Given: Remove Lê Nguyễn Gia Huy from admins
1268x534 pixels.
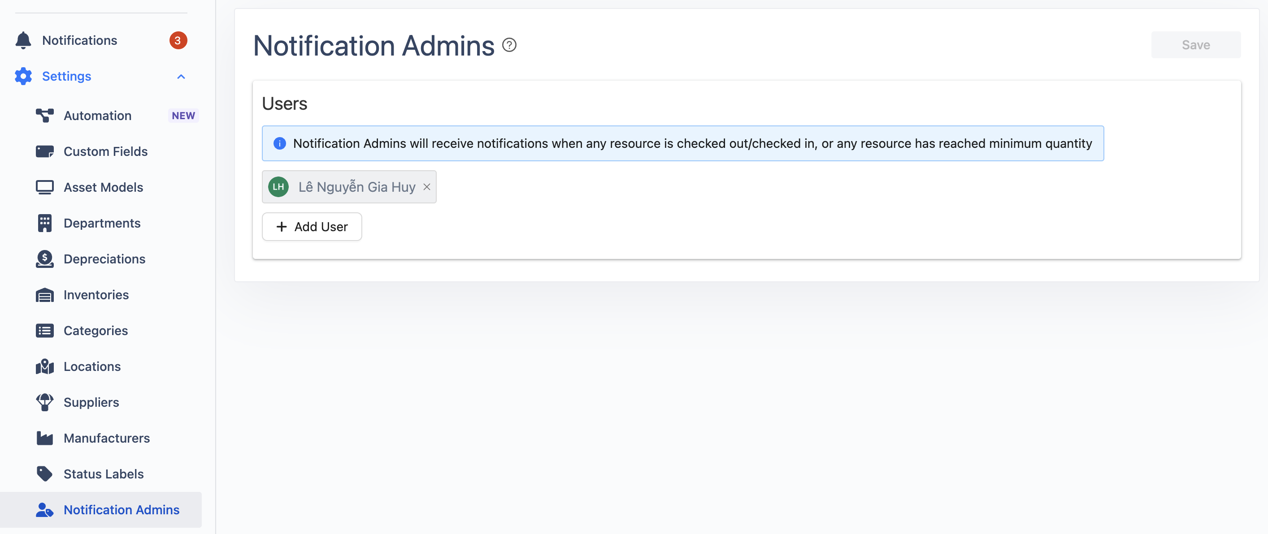Looking at the screenshot, I should pos(427,187).
